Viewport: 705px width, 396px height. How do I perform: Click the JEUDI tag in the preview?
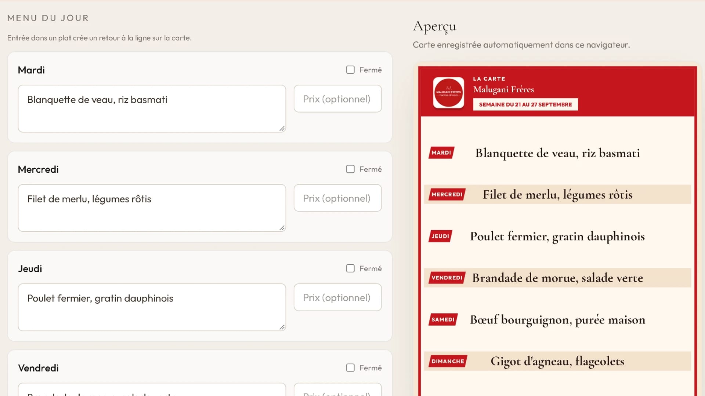(440, 236)
